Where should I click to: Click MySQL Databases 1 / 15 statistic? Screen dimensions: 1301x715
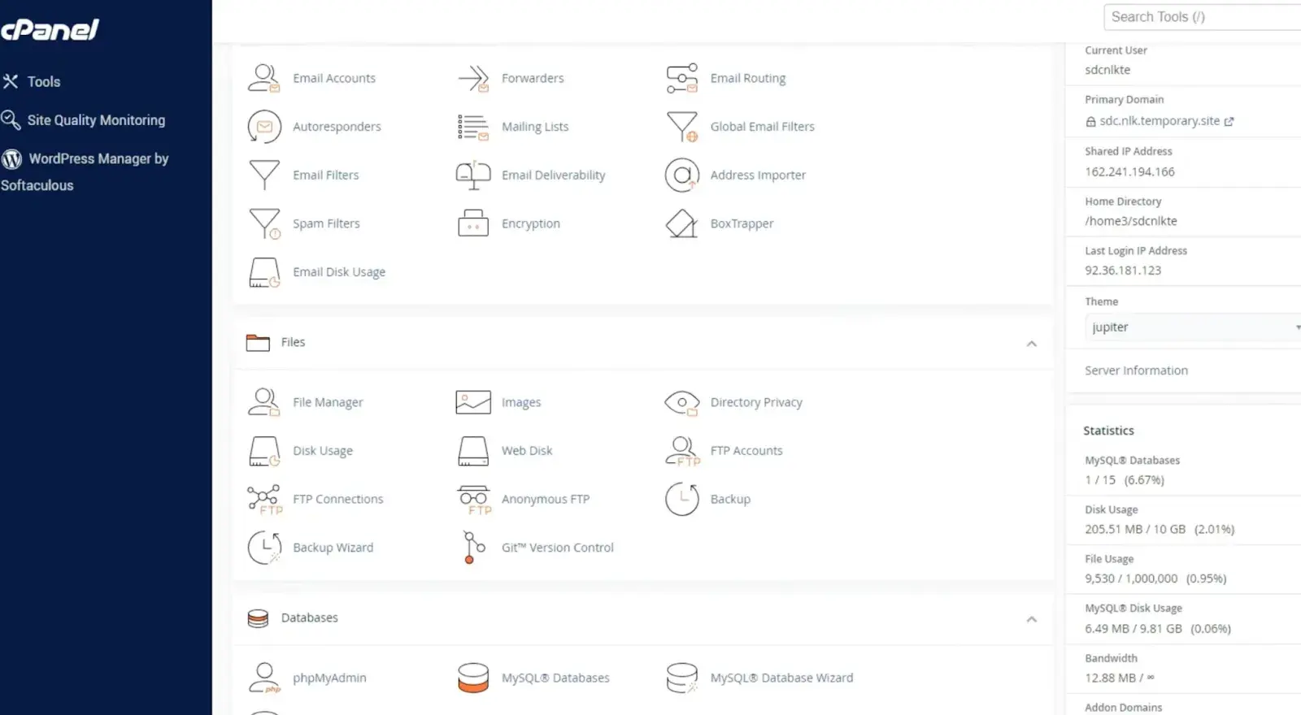tap(1125, 480)
